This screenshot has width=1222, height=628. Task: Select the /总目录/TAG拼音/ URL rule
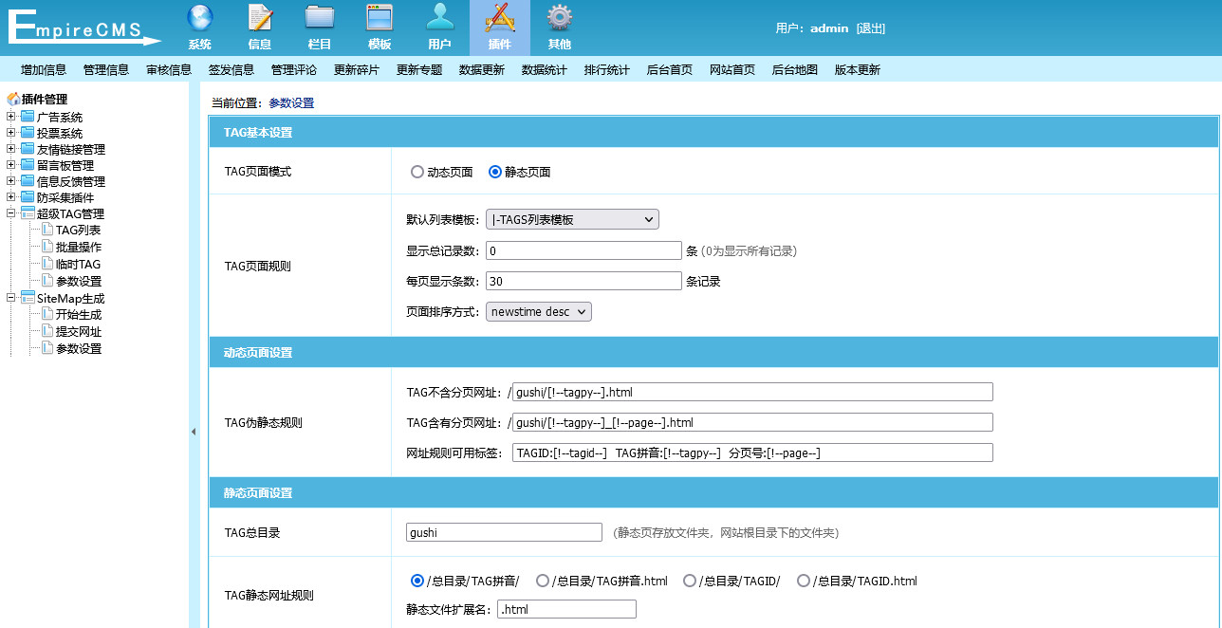[x=417, y=581]
